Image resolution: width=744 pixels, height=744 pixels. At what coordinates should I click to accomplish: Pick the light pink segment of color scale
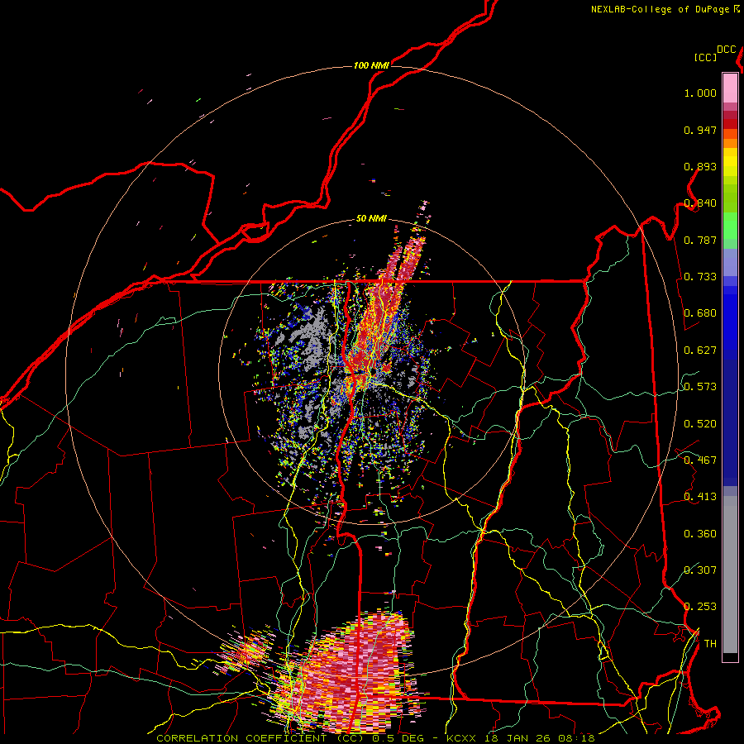pyautogui.click(x=730, y=88)
